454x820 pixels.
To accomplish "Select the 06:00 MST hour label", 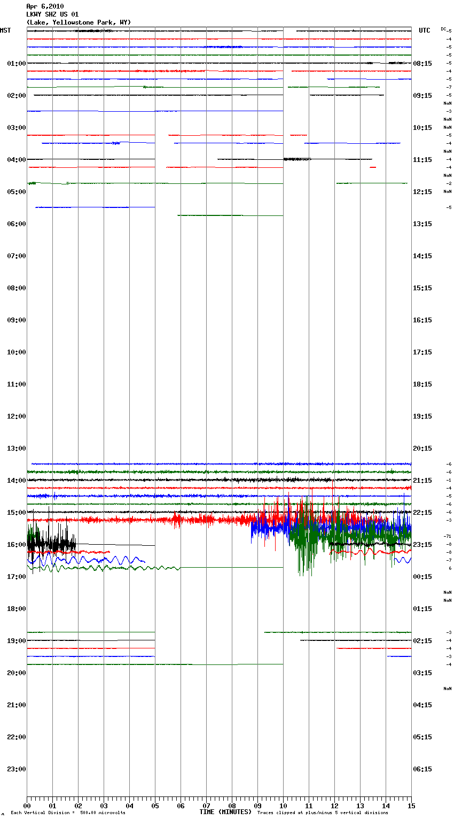I will (17, 224).
